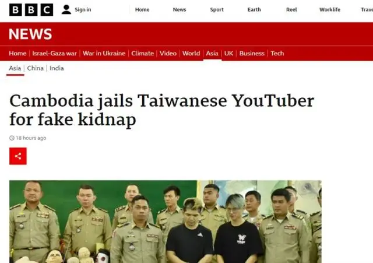Click the article photo of officers

pyautogui.click(x=166, y=222)
